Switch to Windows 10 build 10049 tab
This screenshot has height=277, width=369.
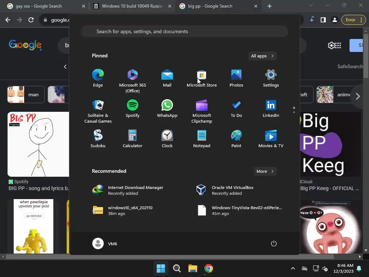[x=132, y=6]
